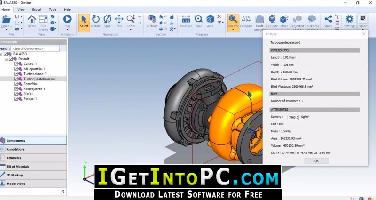Toggle visibility checkbox for Rotorfrio-1
The height and width of the screenshot is (200, 376).
point(16,84)
